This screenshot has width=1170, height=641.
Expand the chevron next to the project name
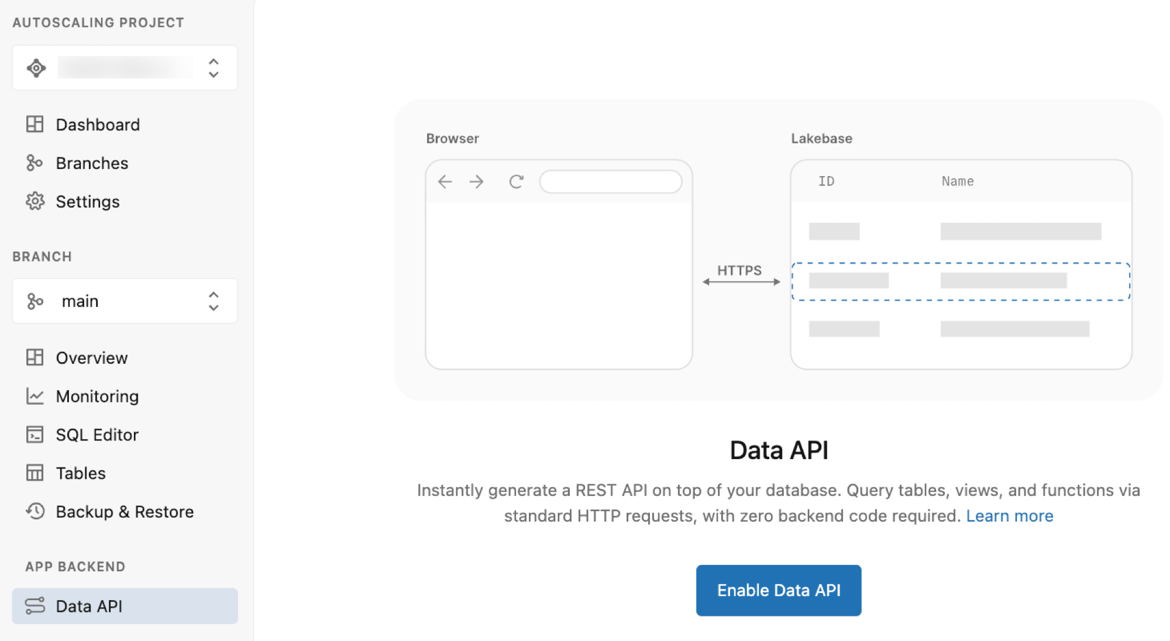(213, 68)
